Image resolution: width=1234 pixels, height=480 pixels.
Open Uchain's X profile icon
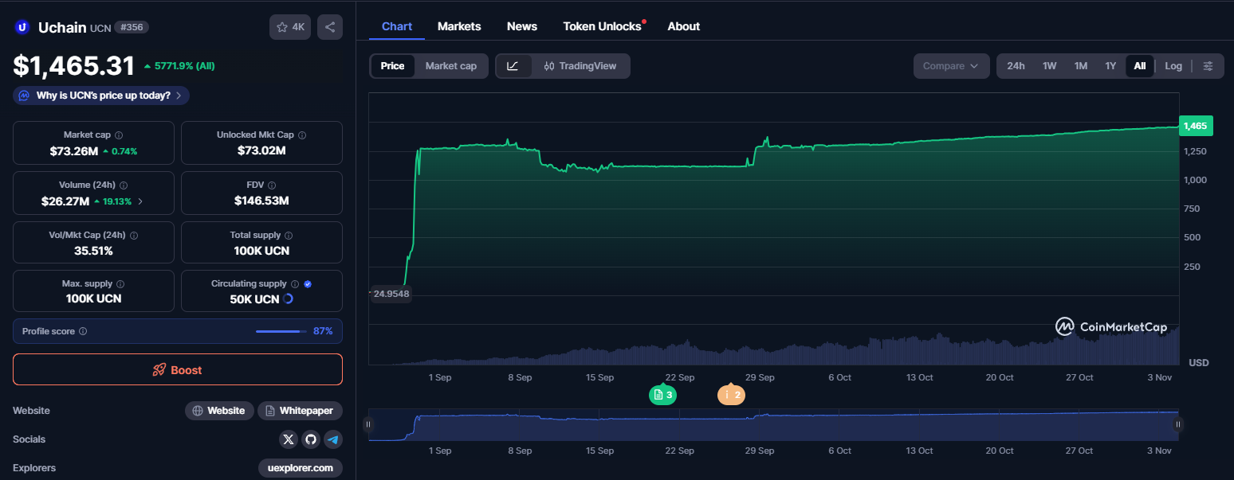click(x=288, y=439)
